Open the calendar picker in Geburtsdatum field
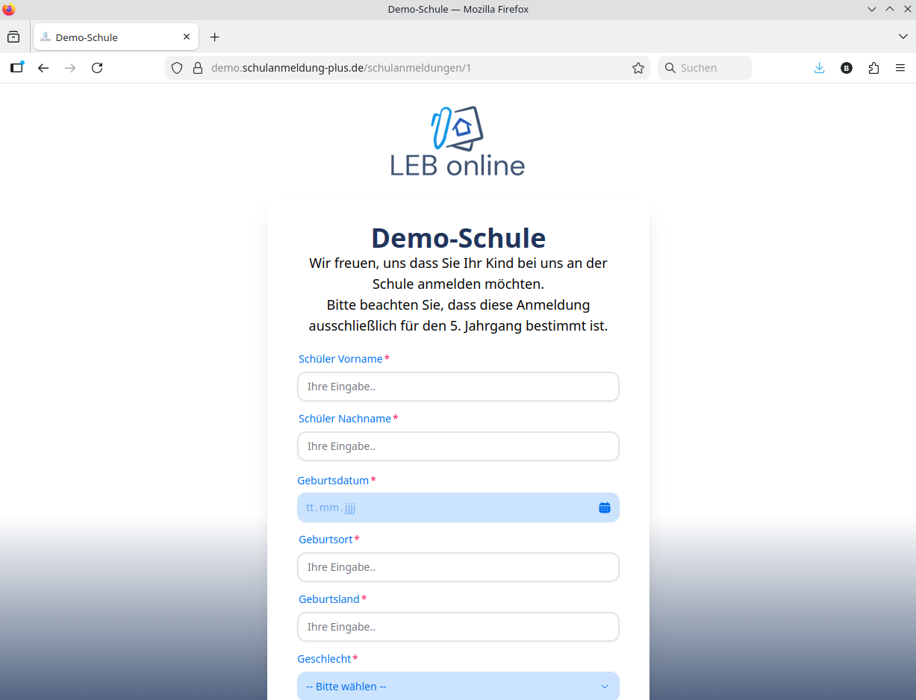916x700 pixels. (604, 507)
